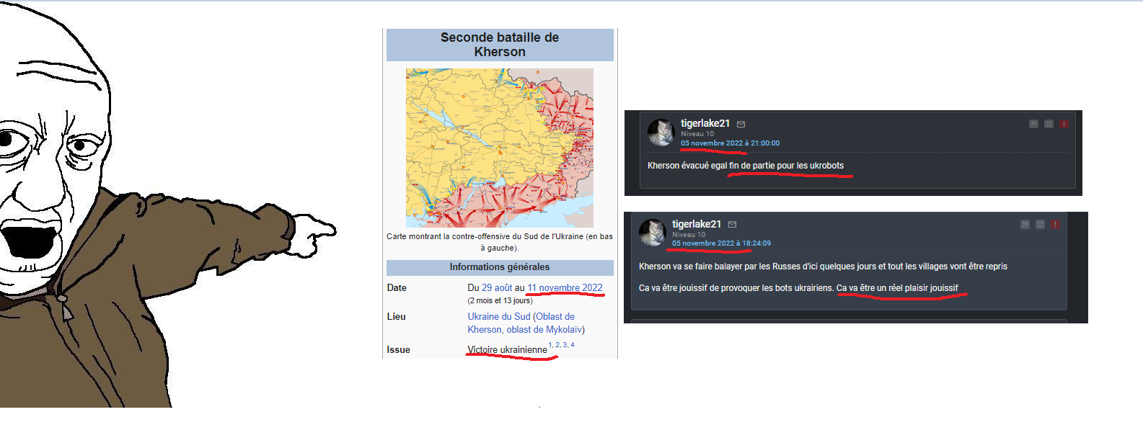
Task: Open the '05 novembre 2022 à 18:24:09' permalink
Action: coord(721,243)
